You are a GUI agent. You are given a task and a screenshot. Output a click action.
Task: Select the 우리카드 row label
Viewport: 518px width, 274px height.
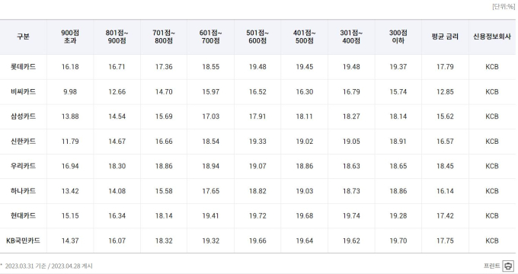(x=23, y=166)
